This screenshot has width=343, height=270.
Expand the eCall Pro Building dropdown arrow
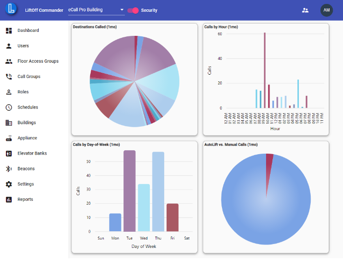(122, 10)
